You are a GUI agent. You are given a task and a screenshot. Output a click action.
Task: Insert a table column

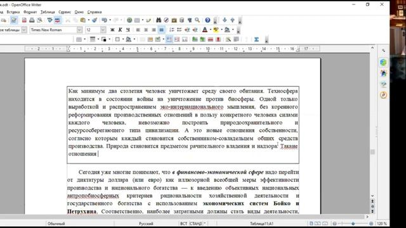[x=202, y=39]
